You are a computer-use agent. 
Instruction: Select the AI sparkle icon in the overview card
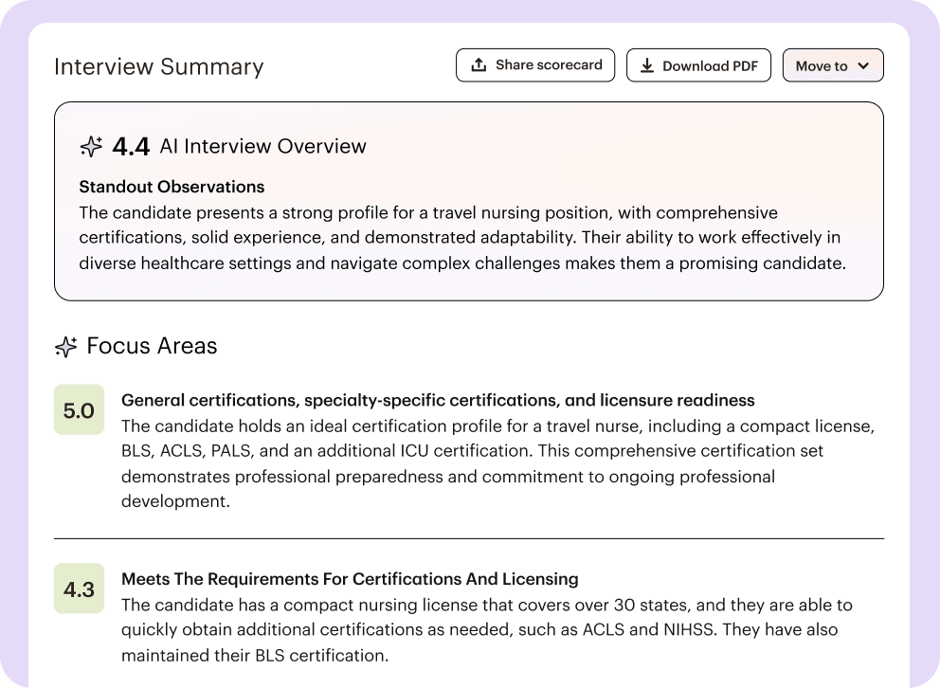90,146
